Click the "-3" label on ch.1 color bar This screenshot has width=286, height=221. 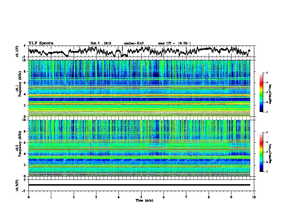coord(266,73)
